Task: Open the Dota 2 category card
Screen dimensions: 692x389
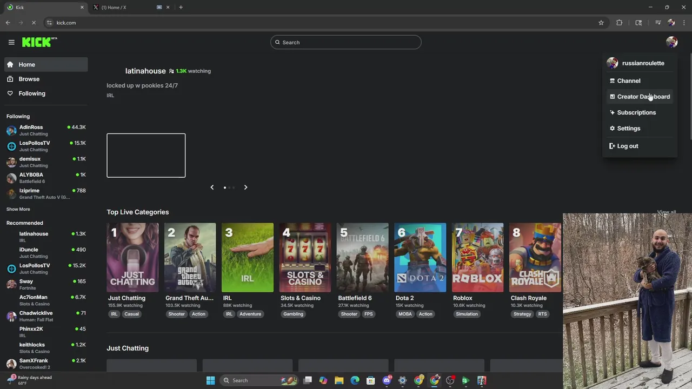Action: tap(420, 258)
